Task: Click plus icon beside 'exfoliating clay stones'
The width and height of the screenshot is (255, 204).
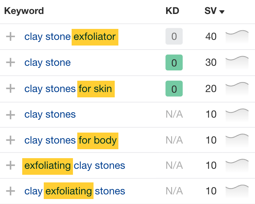Action: [x=11, y=165]
